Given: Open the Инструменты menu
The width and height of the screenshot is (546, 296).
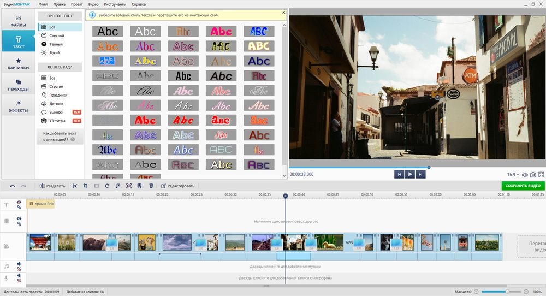Looking at the screenshot, I should [115, 4].
